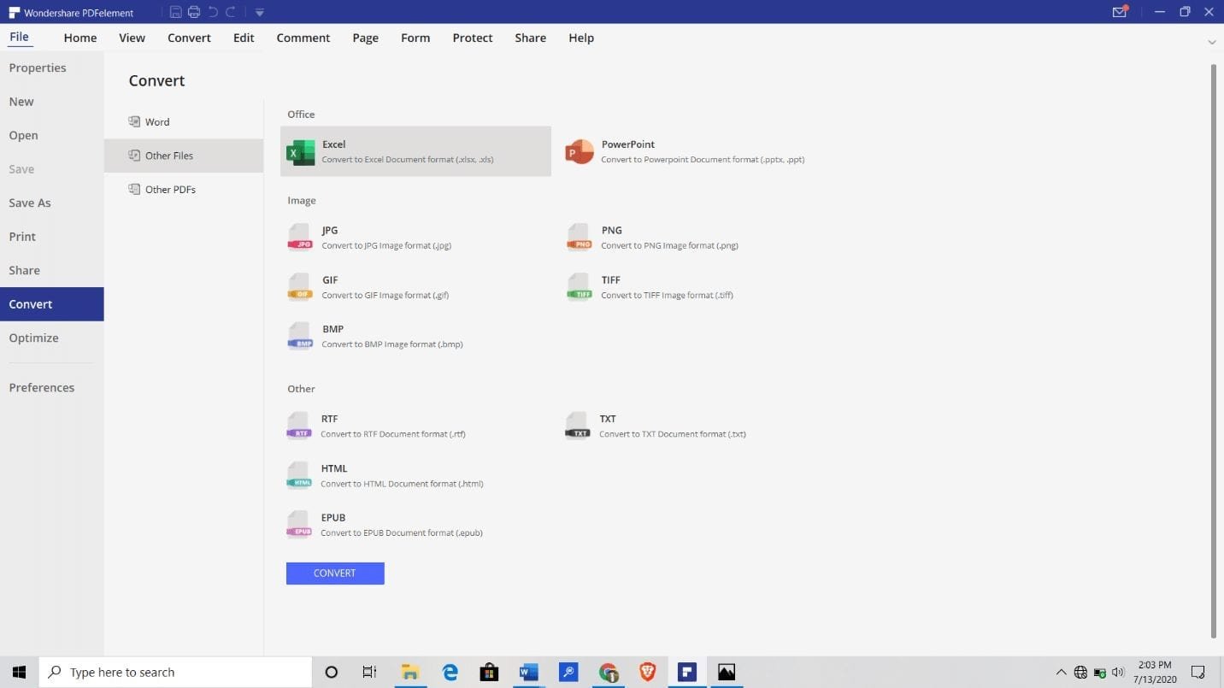Click the print icon in quick access toolbar

click(194, 12)
